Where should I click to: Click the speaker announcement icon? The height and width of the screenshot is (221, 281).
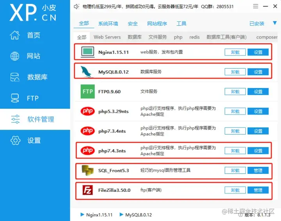76,7
